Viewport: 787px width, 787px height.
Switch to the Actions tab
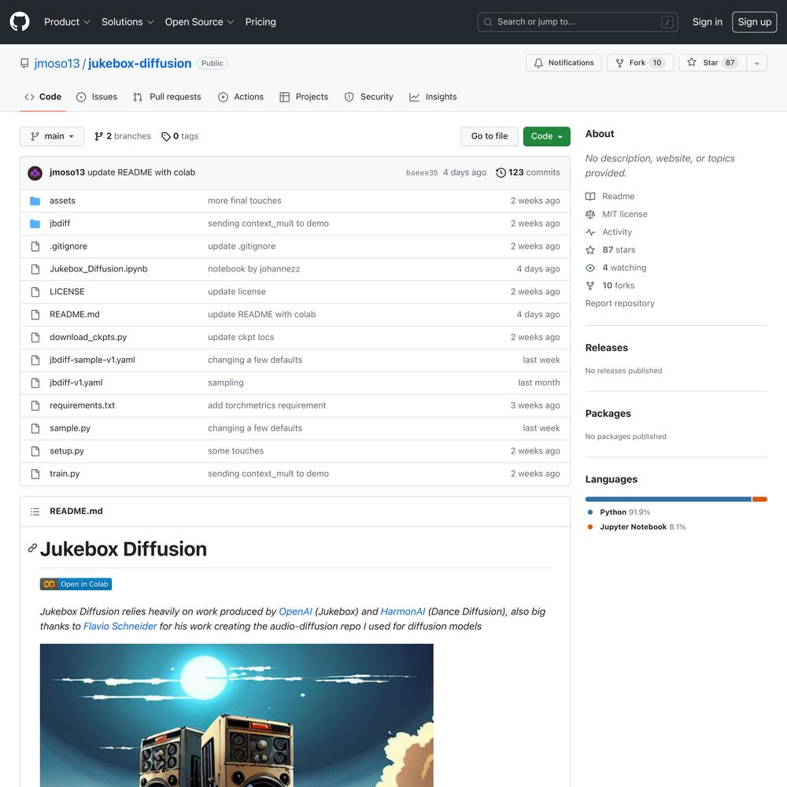click(241, 97)
